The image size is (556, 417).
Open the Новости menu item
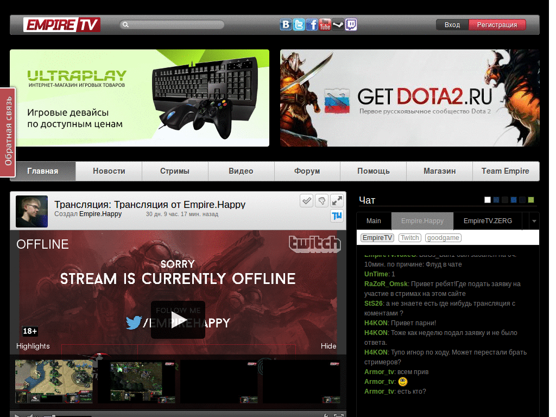[109, 171]
